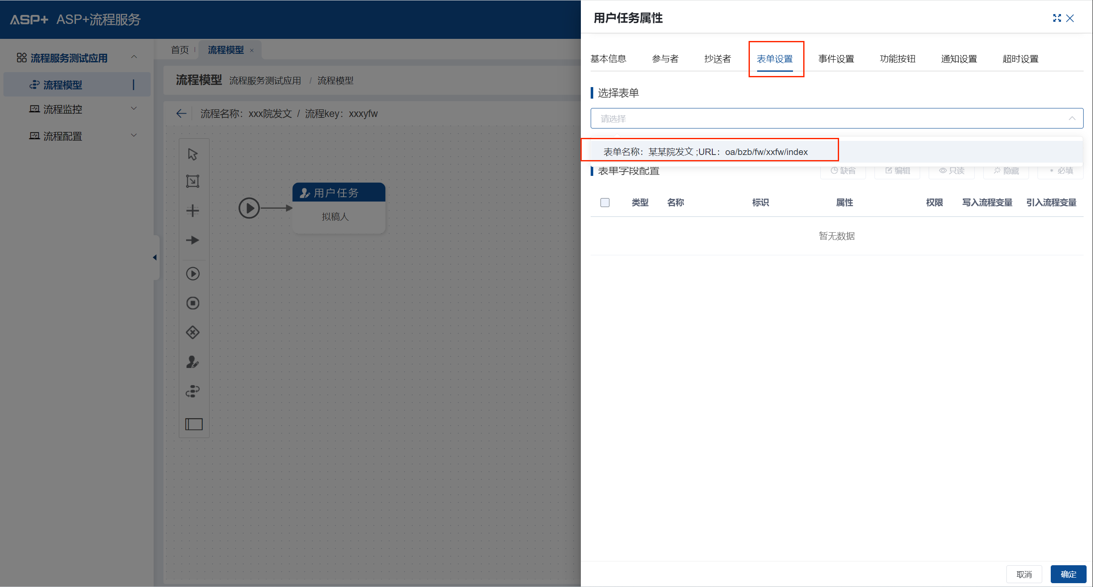Click the back arrow beside 流程名称
The height and width of the screenshot is (587, 1093).
pyautogui.click(x=181, y=114)
